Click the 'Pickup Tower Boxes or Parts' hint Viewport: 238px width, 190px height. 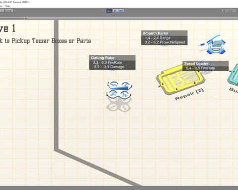coord(51,41)
